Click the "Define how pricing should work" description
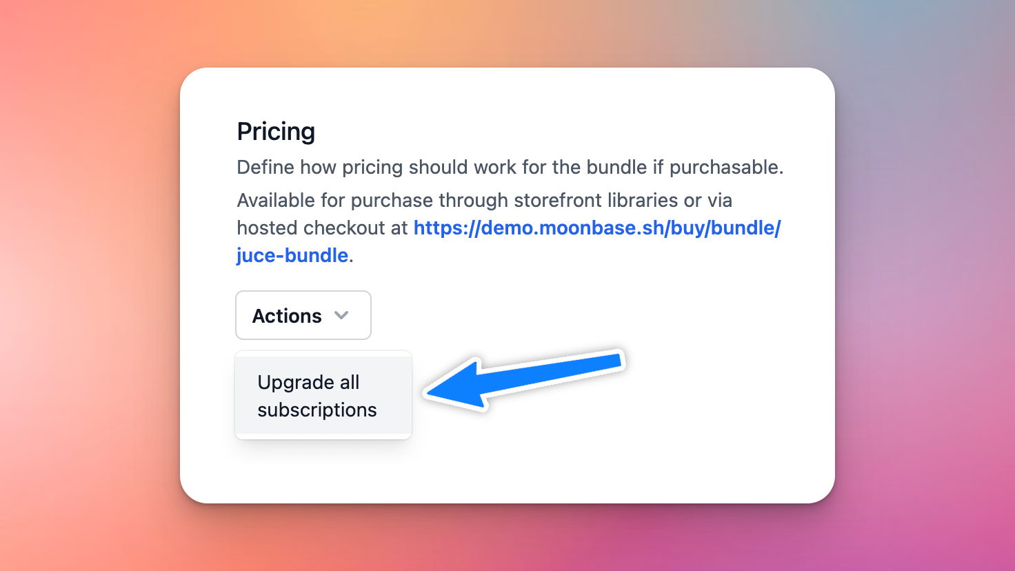This screenshot has height=571, width=1015. pyautogui.click(x=386, y=168)
